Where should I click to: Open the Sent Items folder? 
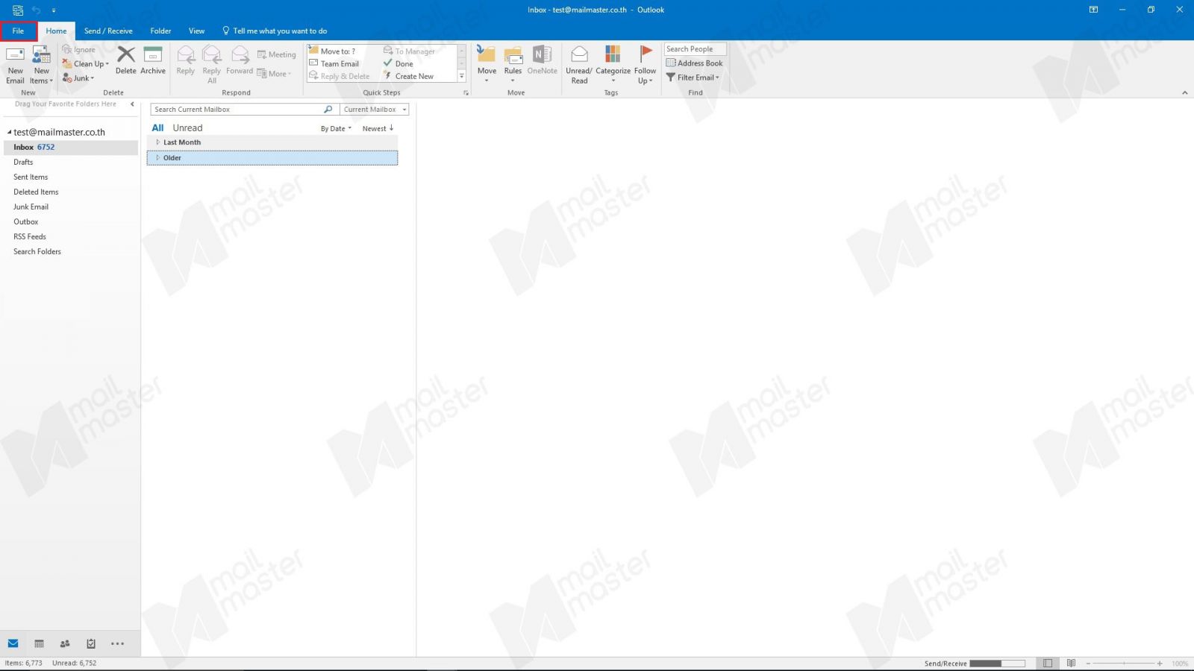pyautogui.click(x=31, y=177)
